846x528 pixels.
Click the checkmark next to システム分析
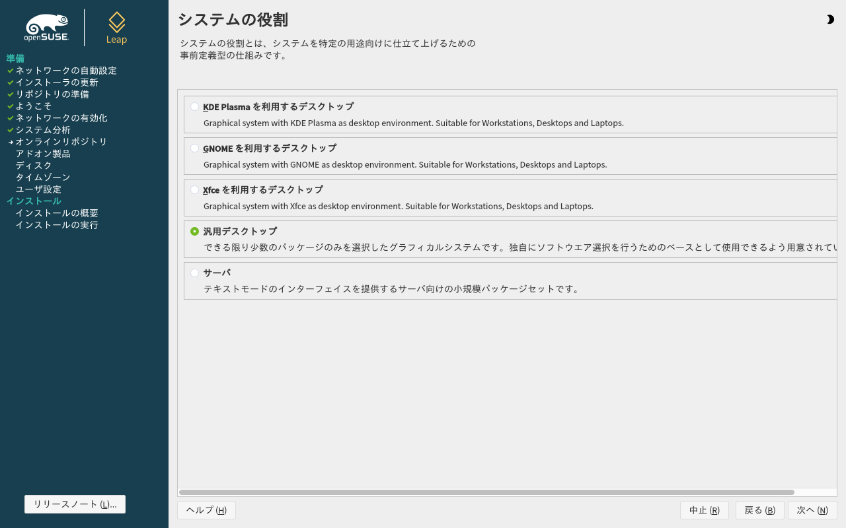pyautogui.click(x=11, y=129)
